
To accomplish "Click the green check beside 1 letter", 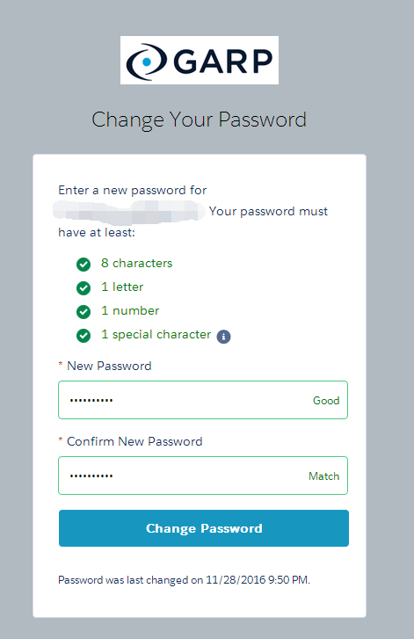I will coord(84,288).
